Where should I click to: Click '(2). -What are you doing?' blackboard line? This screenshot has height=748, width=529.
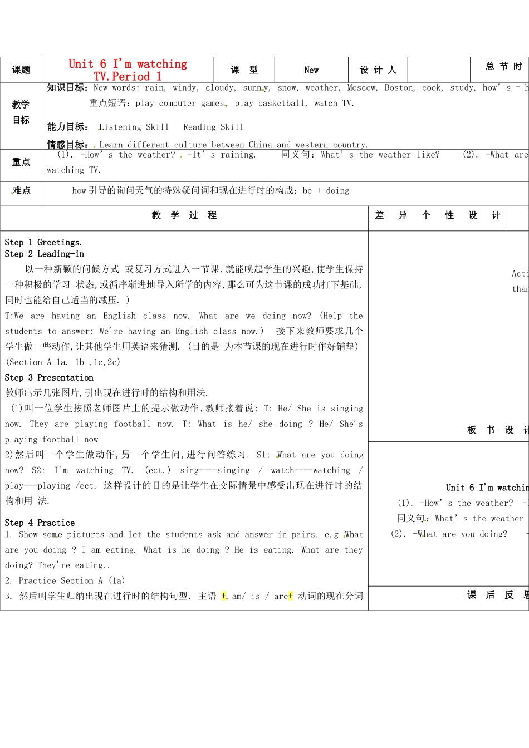coord(449,534)
